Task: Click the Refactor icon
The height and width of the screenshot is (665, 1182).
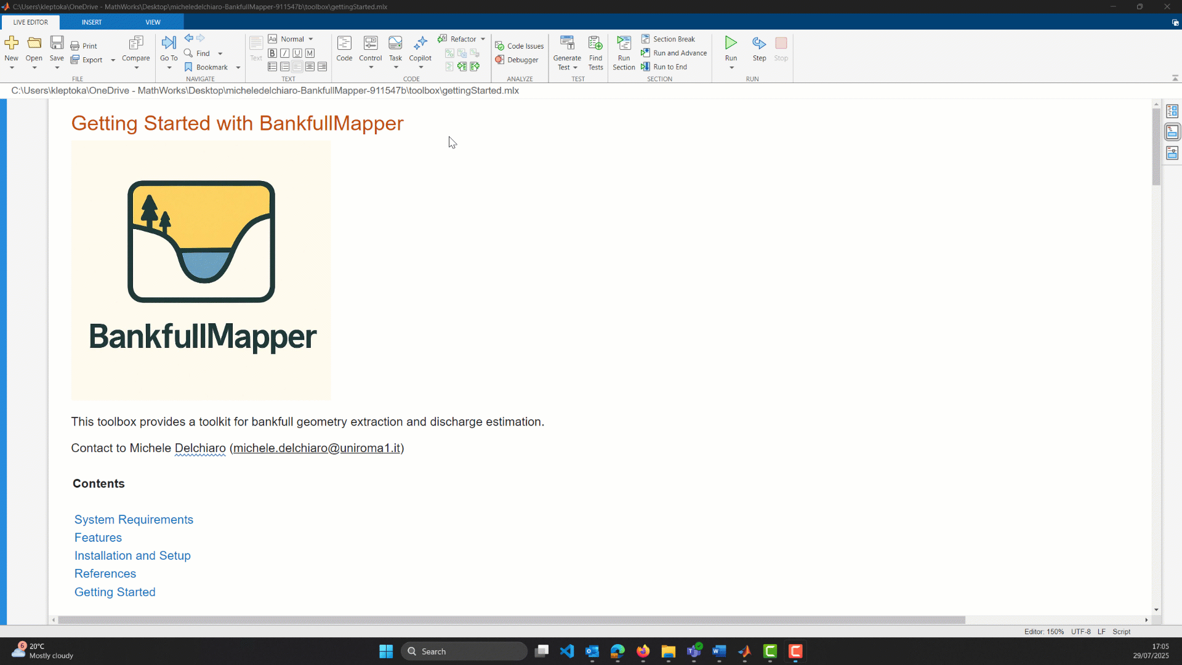Action: click(x=443, y=39)
